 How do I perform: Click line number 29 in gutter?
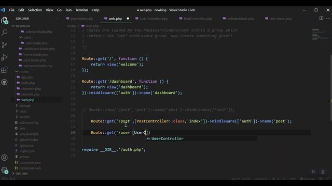pos(73,132)
